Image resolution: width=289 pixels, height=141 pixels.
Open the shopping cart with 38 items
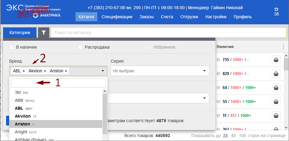tap(276, 12)
